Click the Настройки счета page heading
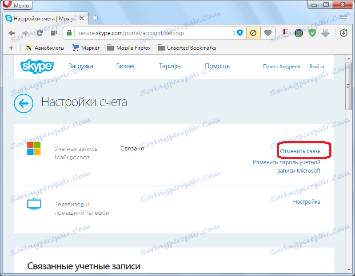The width and height of the screenshot is (355, 276). click(84, 102)
